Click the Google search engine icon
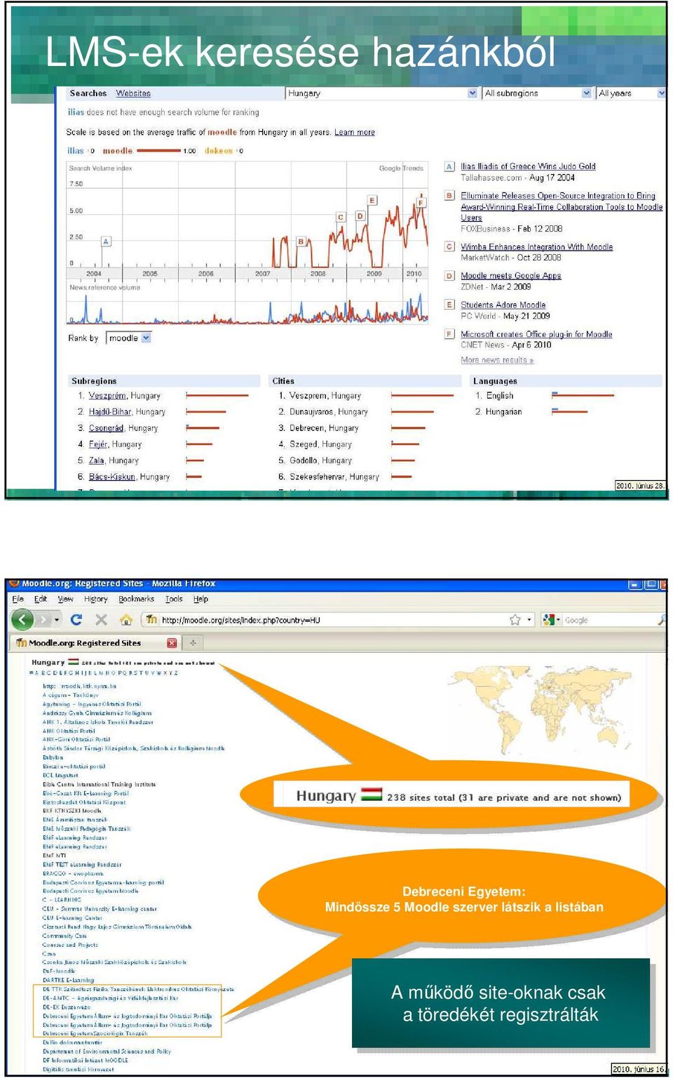This screenshot has height=1081, width=673. (x=548, y=620)
